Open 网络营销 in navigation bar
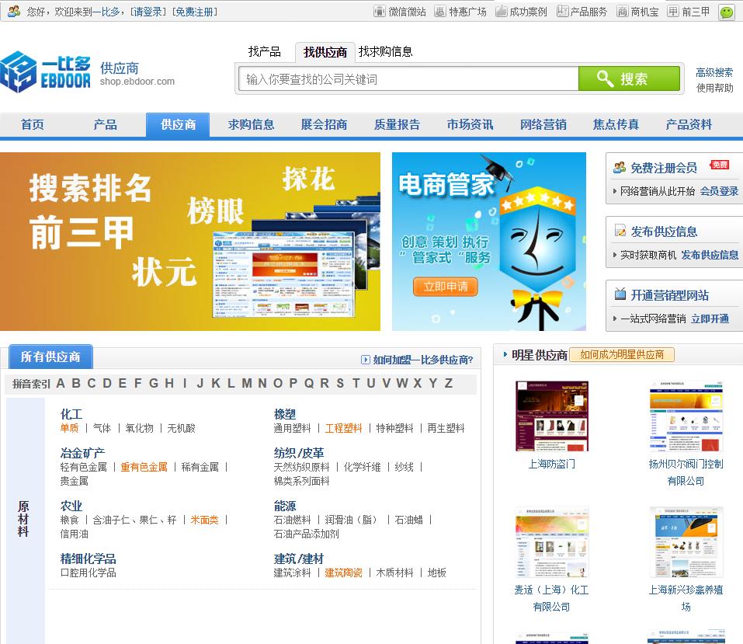This screenshot has width=743, height=644. click(x=543, y=125)
